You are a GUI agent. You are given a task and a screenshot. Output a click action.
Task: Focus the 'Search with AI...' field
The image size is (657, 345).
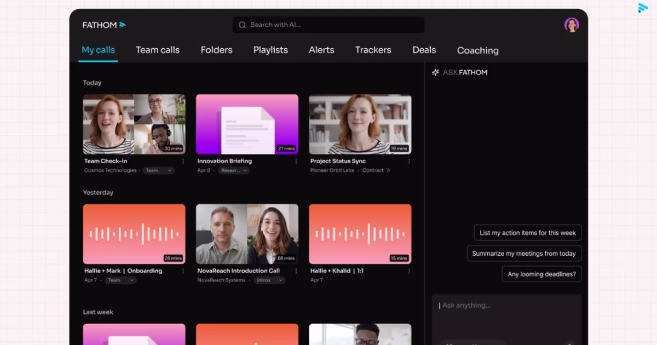point(328,25)
